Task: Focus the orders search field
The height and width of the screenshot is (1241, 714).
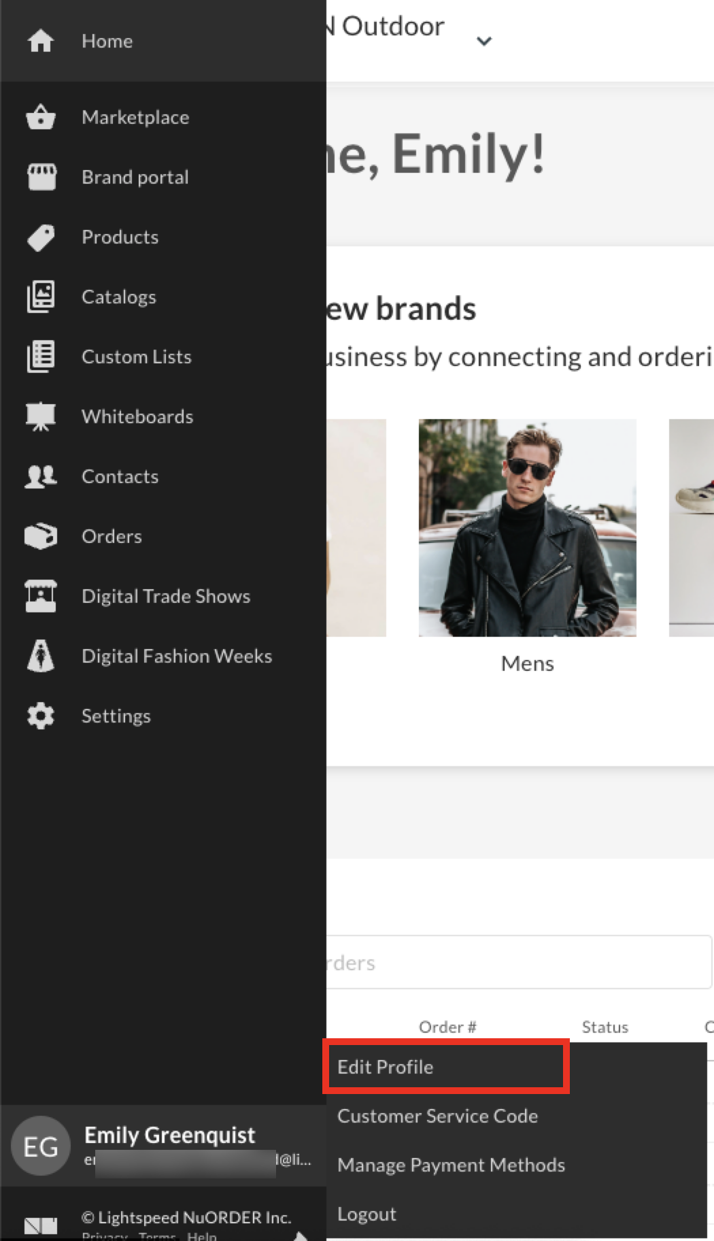Action: tap(519, 962)
